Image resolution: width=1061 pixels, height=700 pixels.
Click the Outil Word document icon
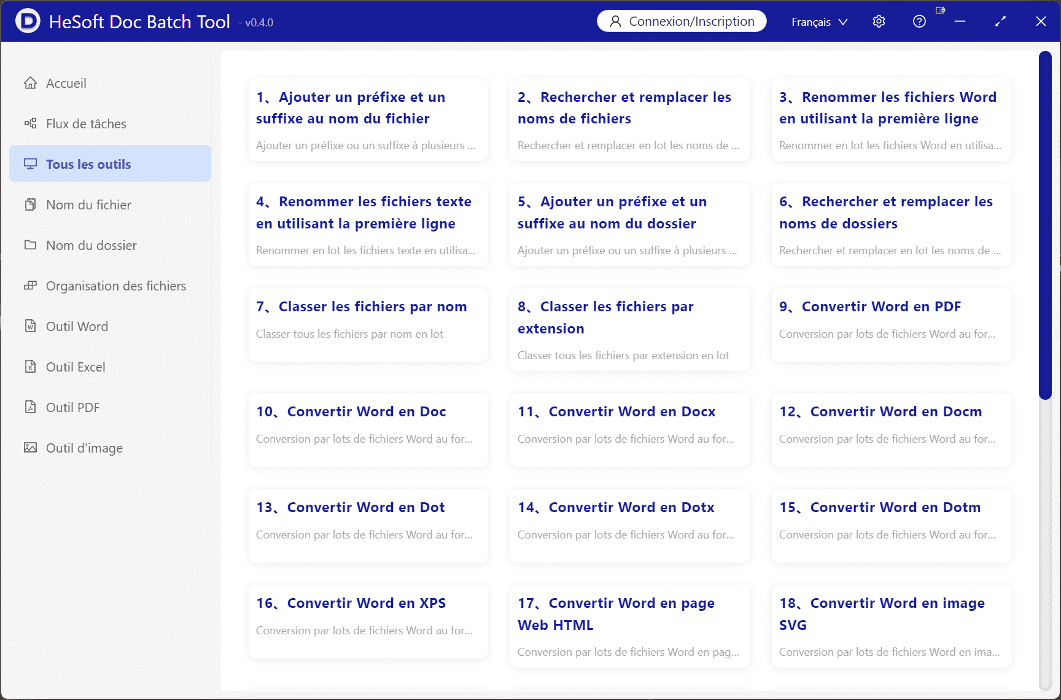click(x=30, y=326)
